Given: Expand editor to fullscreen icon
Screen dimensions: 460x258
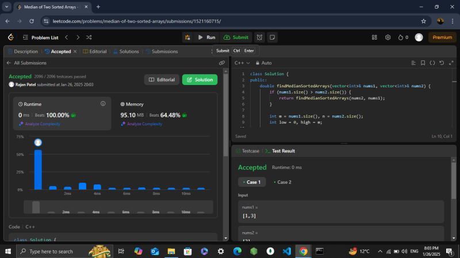Looking at the screenshot, I should [451, 63].
